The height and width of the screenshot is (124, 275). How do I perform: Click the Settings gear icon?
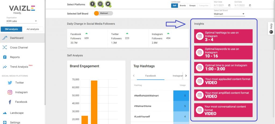5,122
